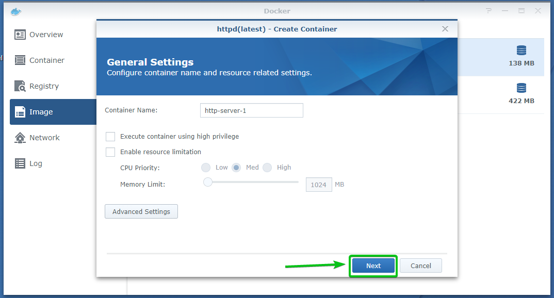Viewport: 554px width, 298px height.
Task: Open the Network section
Action: pos(53,138)
